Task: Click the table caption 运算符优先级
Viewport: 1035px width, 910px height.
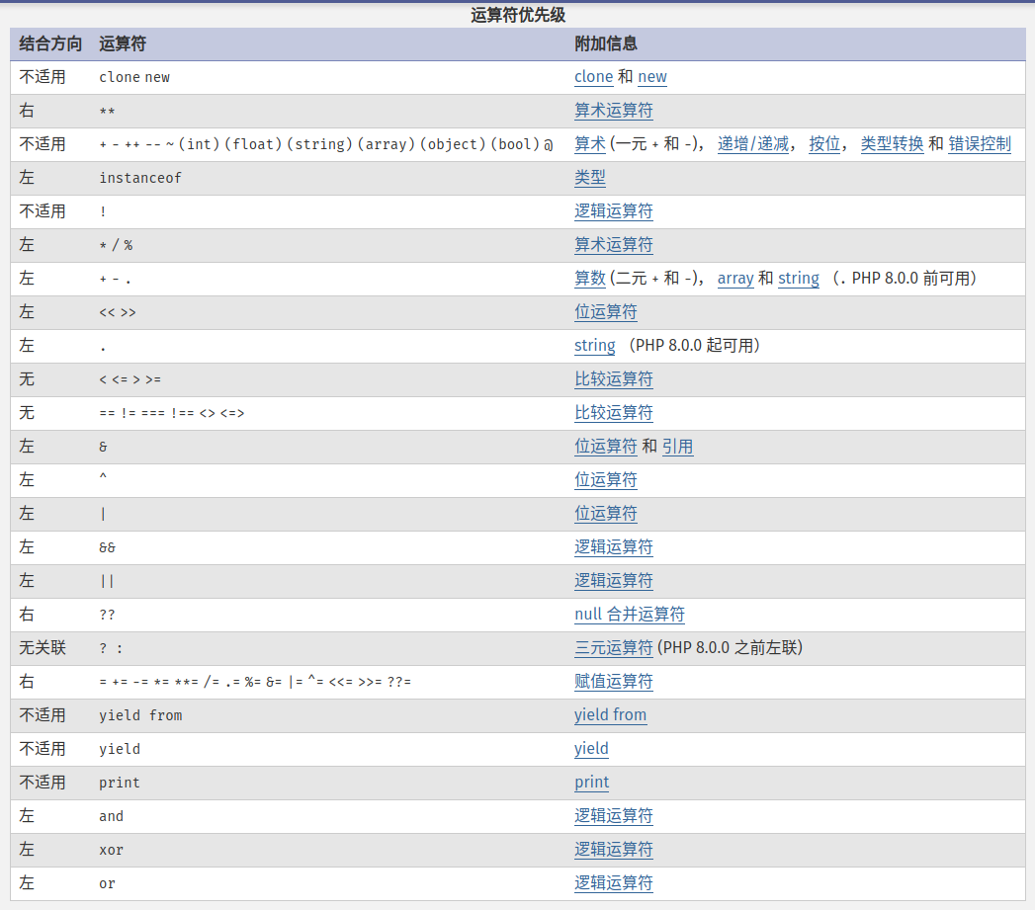Action: click(518, 15)
